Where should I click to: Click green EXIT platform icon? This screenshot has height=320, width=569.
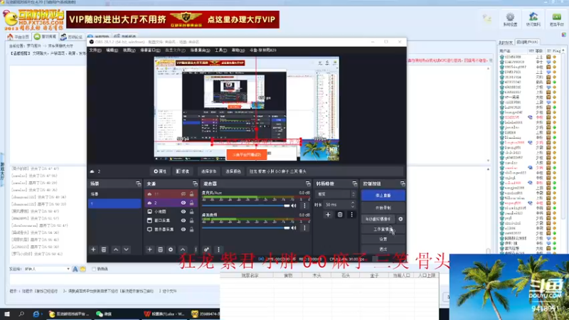coord(556,19)
